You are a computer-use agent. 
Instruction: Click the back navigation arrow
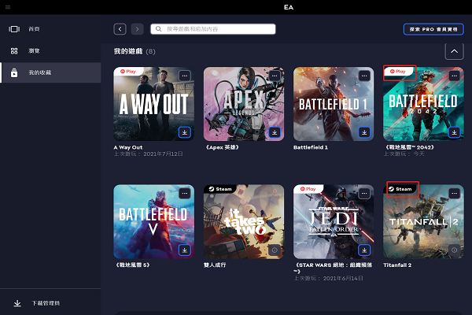point(120,29)
